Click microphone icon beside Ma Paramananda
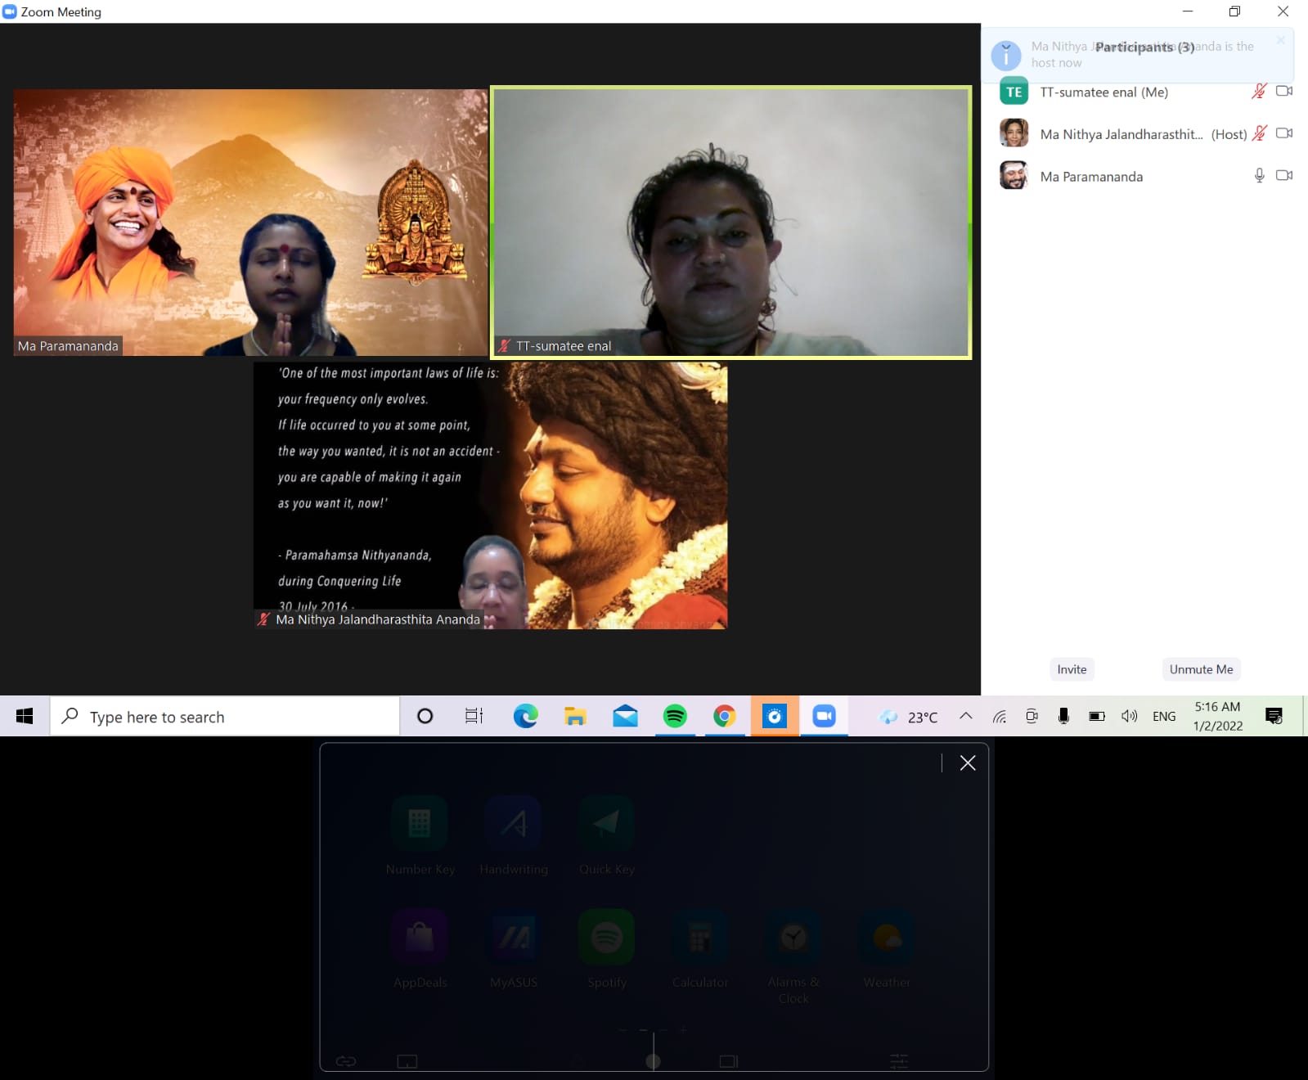The image size is (1308, 1080). (x=1259, y=176)
